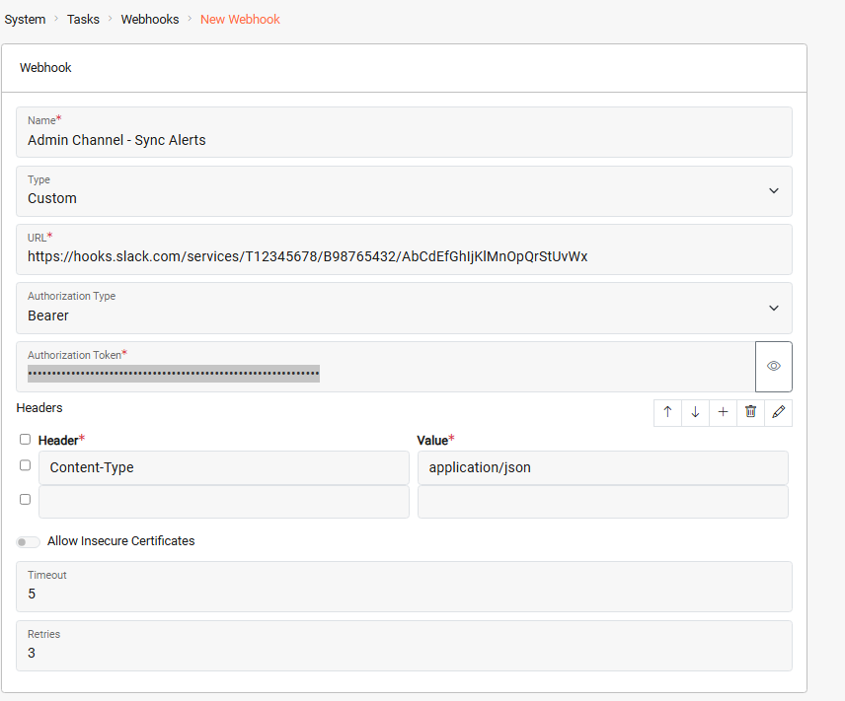Screen dimensions: 845x701
Task: Check the select-all headers checkbox
Action: tap(25, 440)
